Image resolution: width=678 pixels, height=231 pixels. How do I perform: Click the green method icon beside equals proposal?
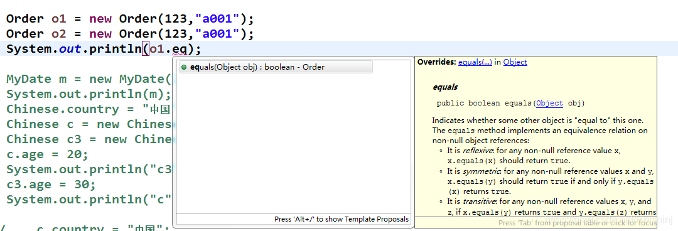coord(184,67)
